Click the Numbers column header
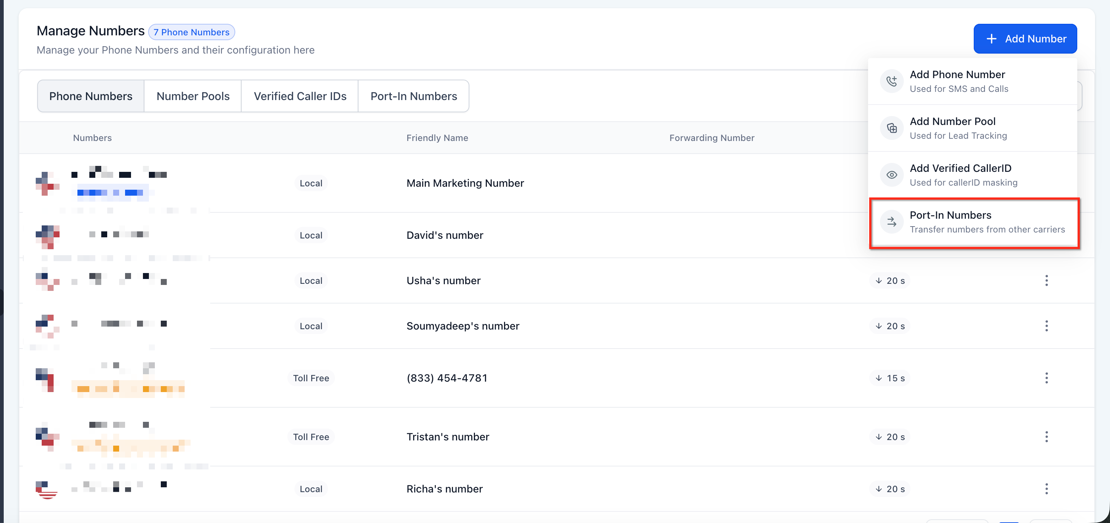 tap(92, 138)
